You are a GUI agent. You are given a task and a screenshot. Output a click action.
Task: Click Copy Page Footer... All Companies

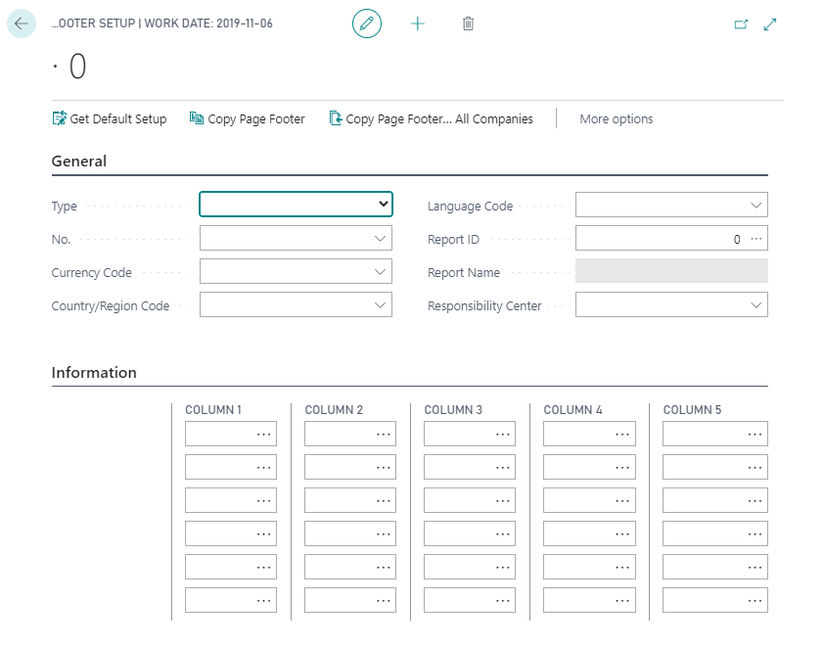[431, 118]
